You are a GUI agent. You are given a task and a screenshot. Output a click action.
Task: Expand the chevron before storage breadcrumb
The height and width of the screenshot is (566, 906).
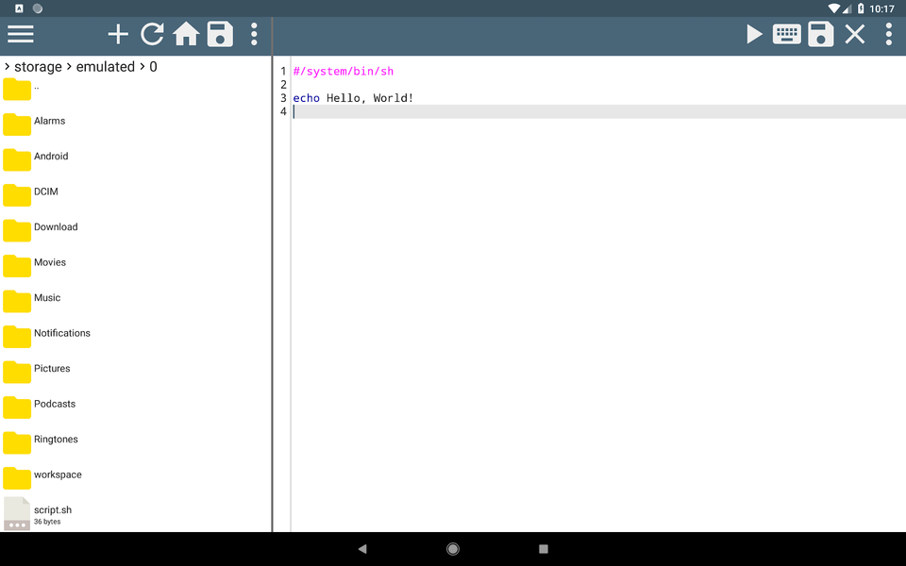(7, 66)
